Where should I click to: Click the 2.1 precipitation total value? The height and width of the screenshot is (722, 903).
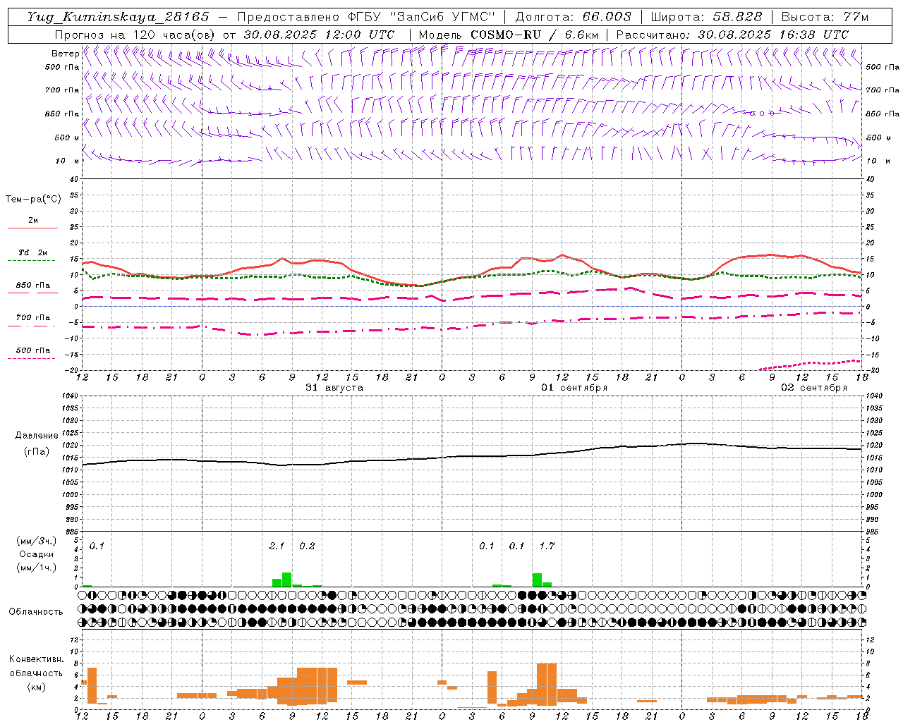(x=277, y=546)
